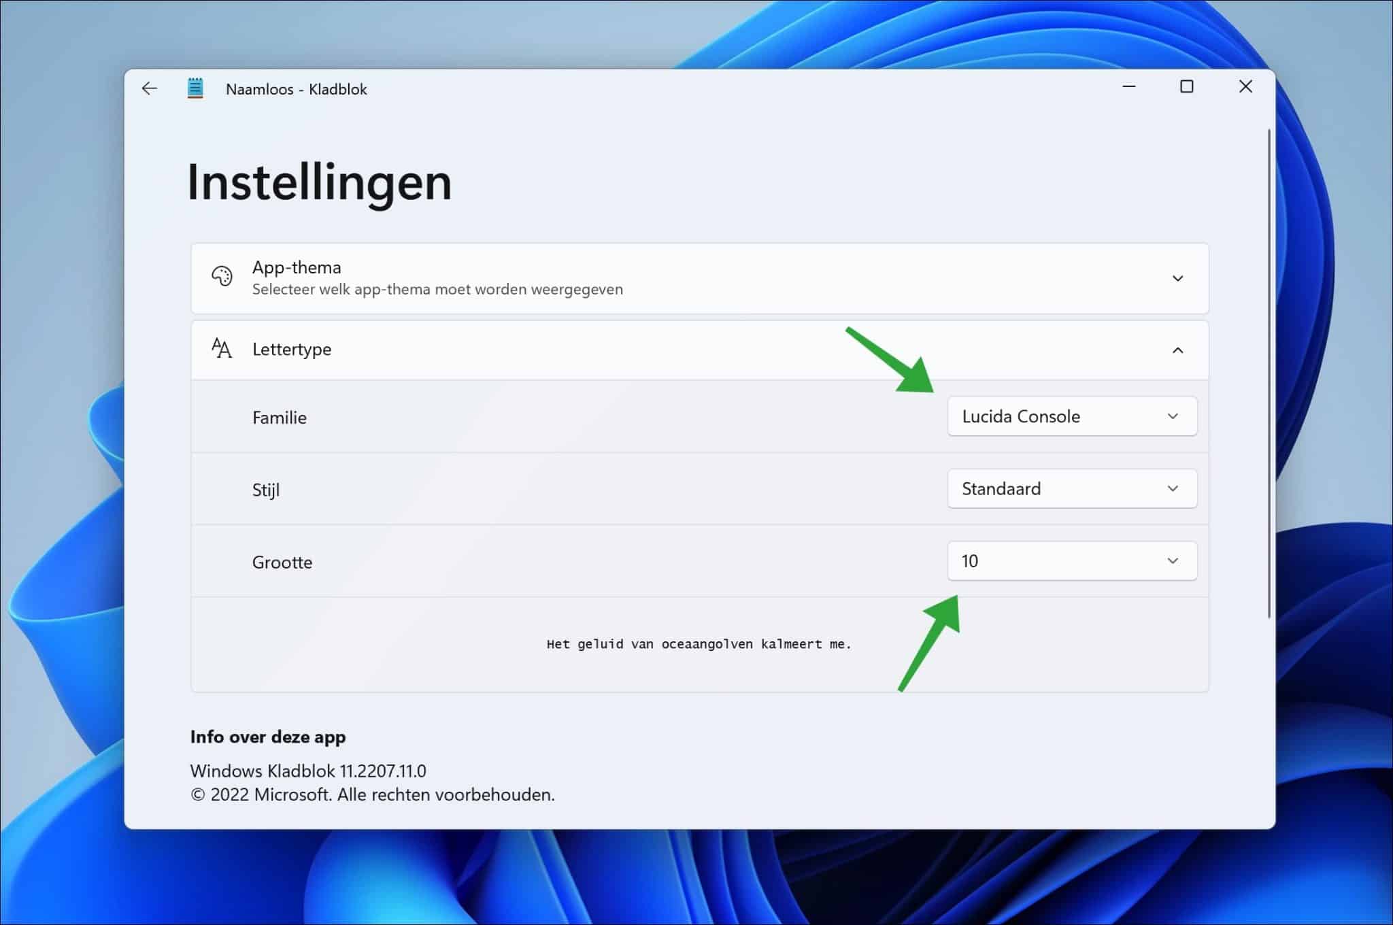Click the Instellingen page heading
1393x925 pixels.
320,182
